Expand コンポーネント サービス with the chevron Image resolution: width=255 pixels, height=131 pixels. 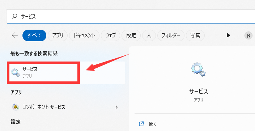click(116, 107)
